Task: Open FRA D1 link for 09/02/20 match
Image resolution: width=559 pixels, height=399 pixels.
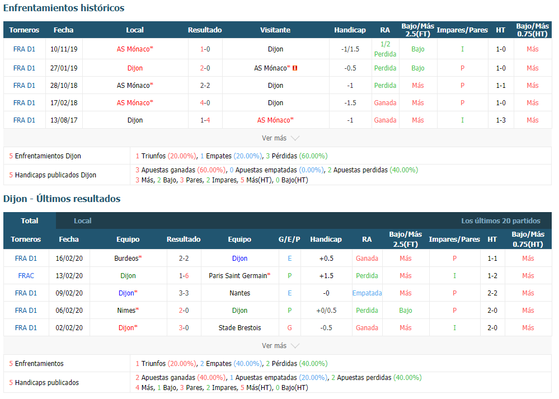Action: (26, 293)
